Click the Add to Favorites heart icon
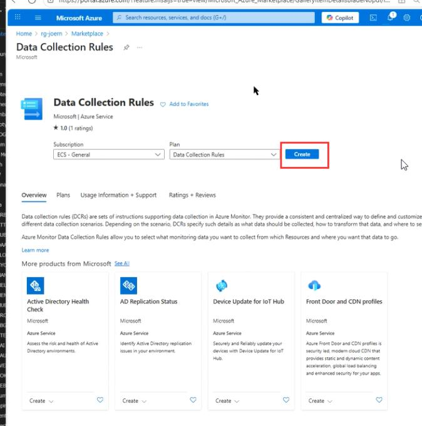Image resolution: width=422 pixels, height=426 pixels. coord(163,104)
